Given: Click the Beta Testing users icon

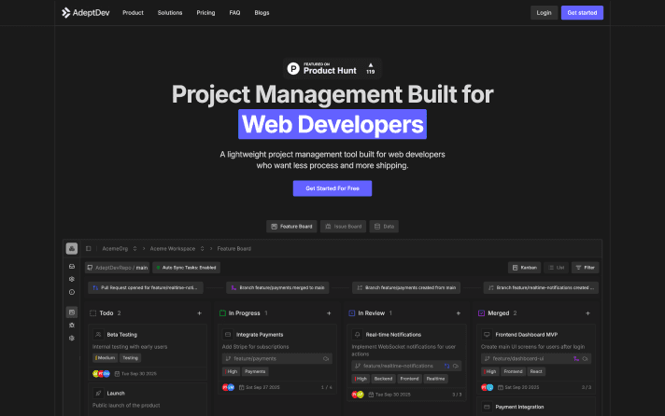Looking at the screenshot, I should tap(98, 335).
